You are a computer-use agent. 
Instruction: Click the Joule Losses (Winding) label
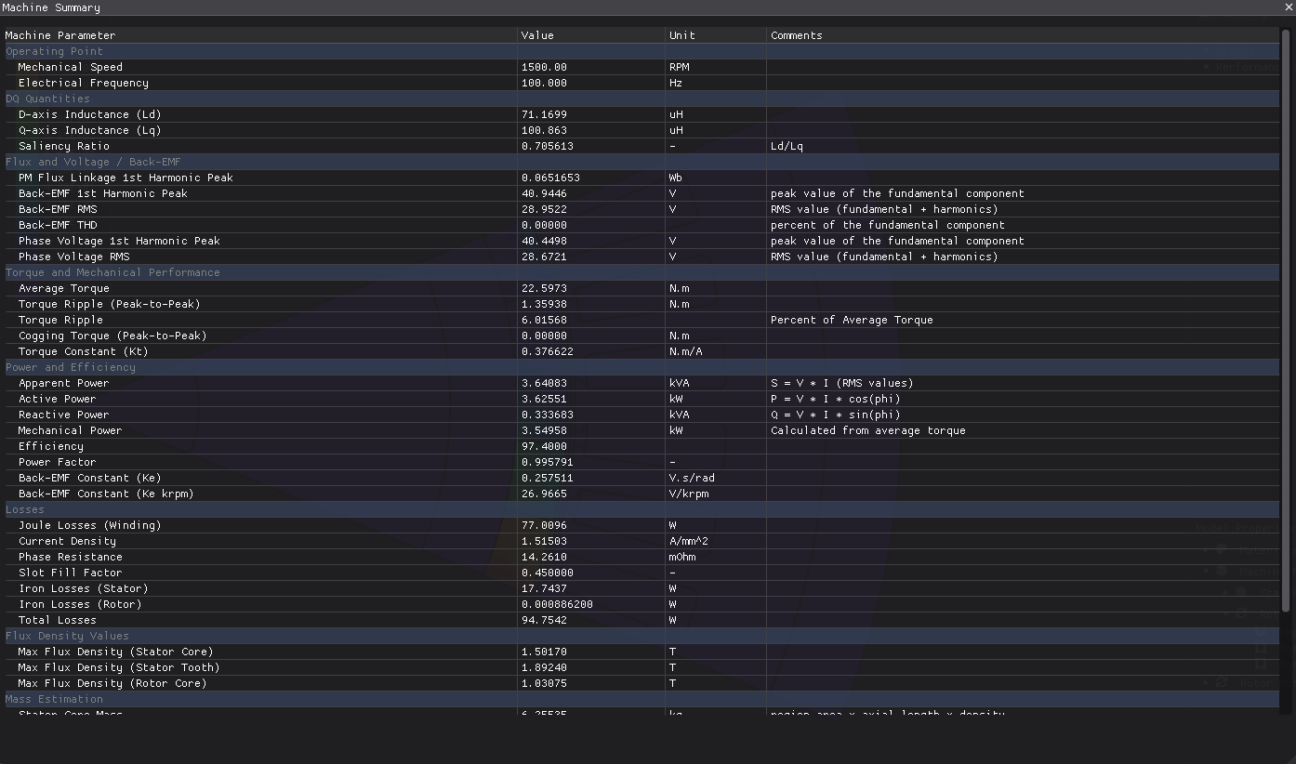click(90, 525)
